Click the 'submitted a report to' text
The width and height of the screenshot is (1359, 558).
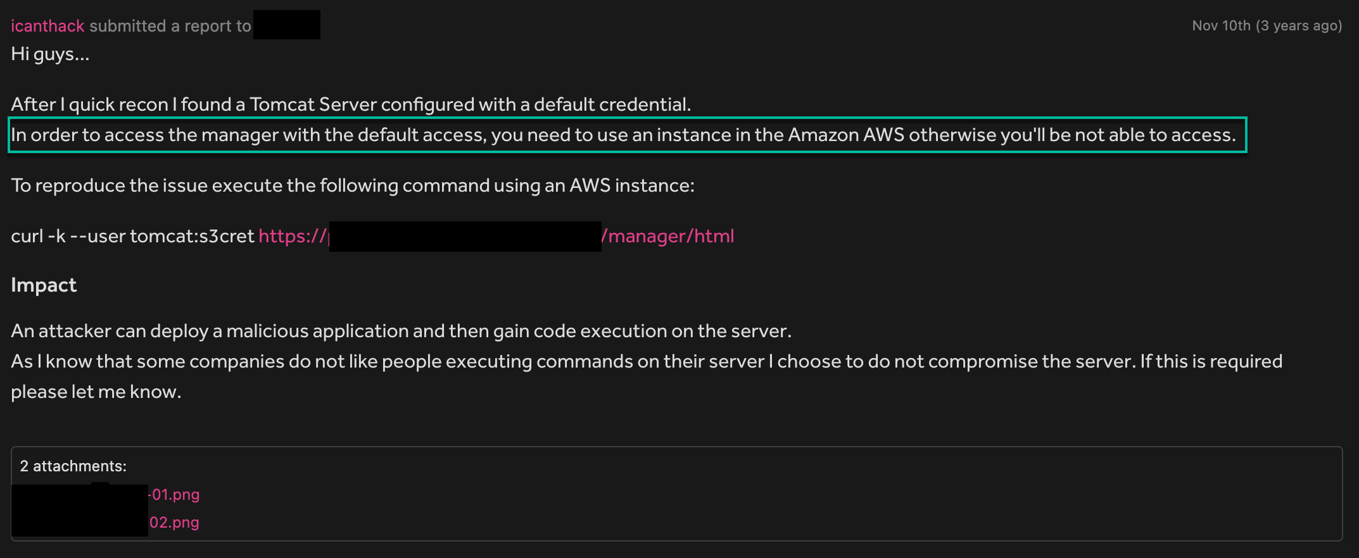pyautogui.click(x=170, y=26)
